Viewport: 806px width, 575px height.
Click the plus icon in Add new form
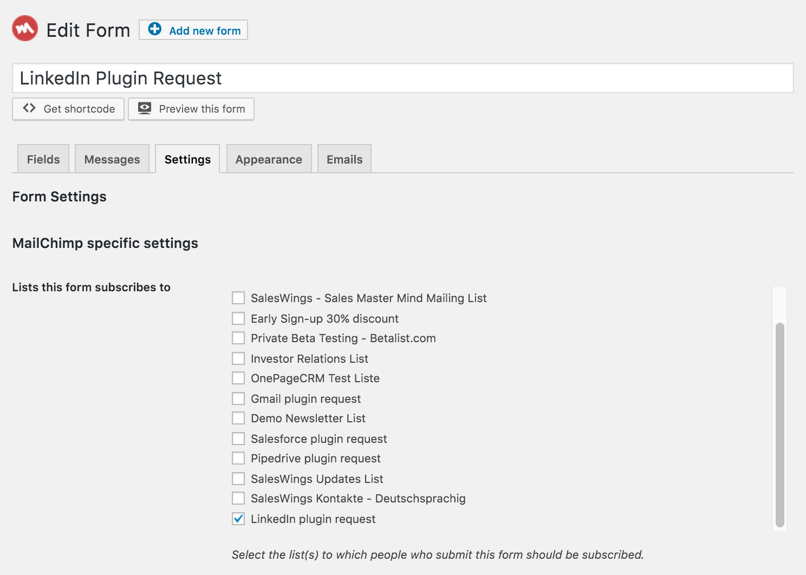(x=155, y=29)
